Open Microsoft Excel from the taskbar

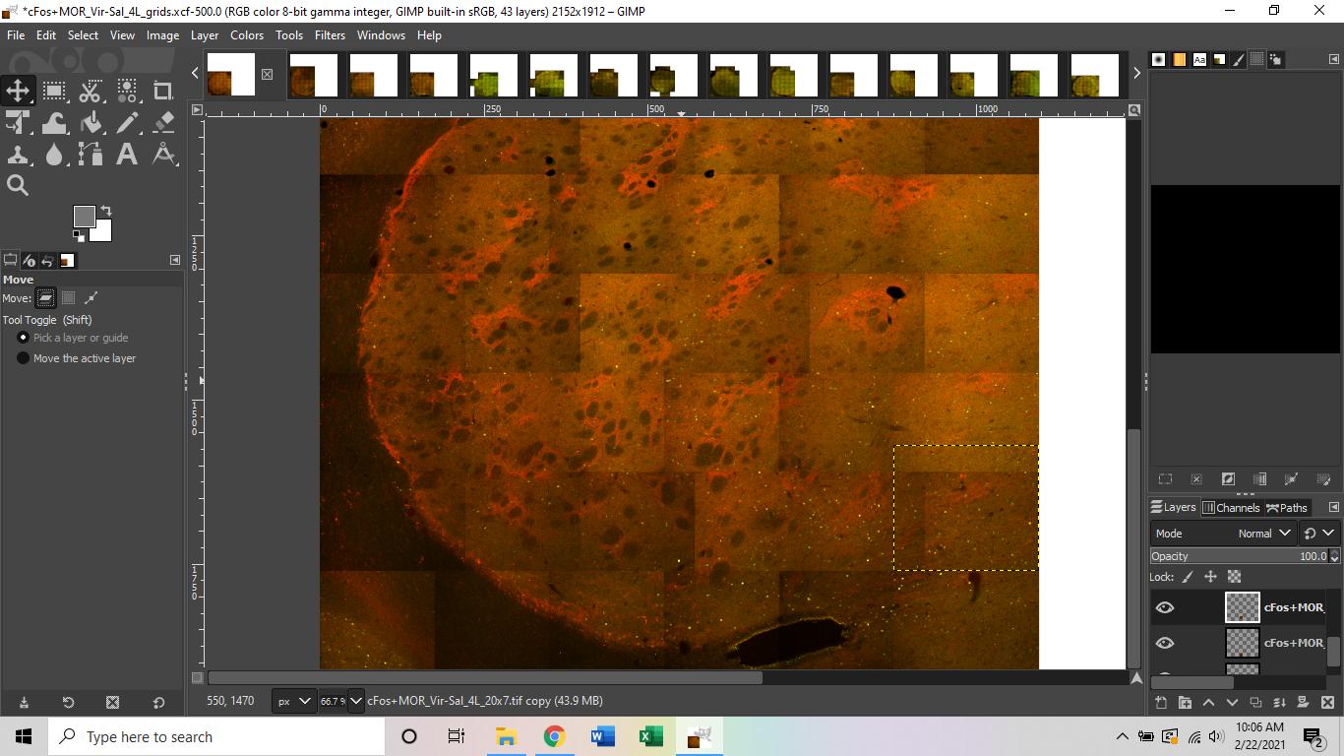(650, 736)
